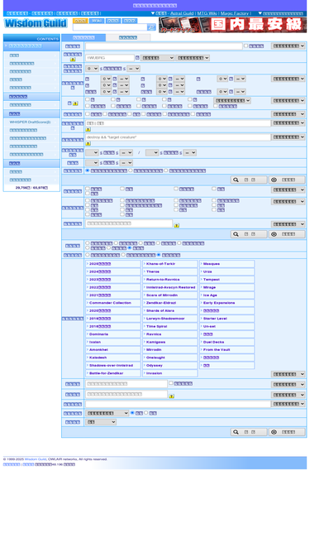Open the From the Vault entry
The height and width of the screenshot is (552, 310).
click(x=227, y=349)
